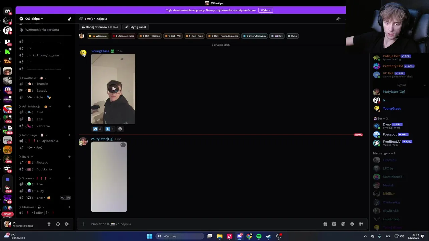The image size is (429, 241).
Task: Create channel with plus next to Powitanie
Action: 69,78
